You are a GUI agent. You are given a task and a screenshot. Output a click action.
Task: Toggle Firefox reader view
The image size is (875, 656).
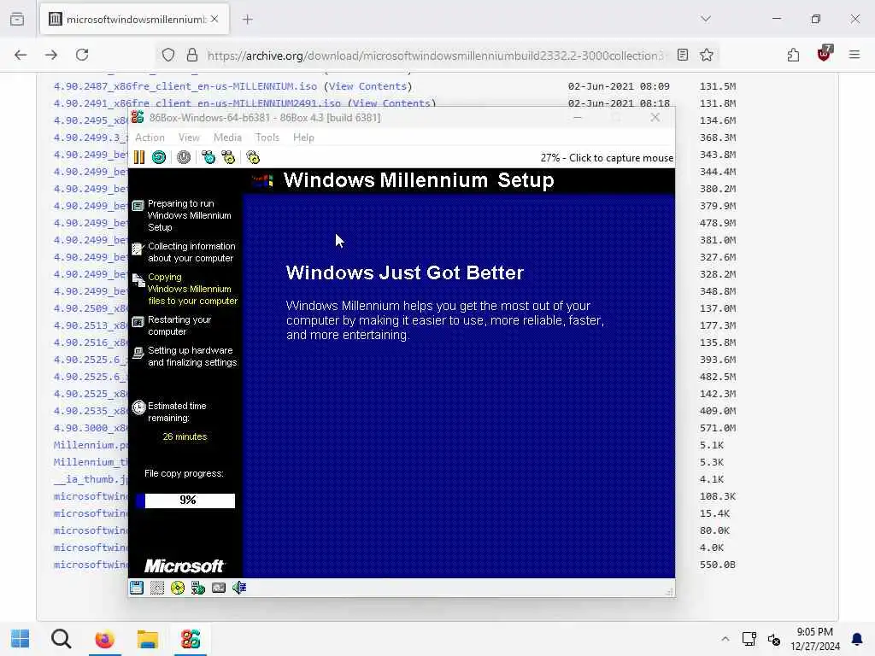point(683,55)
